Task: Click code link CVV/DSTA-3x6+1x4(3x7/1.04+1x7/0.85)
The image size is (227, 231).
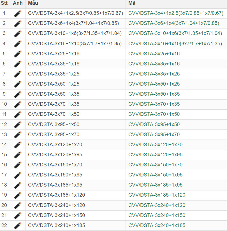Action: tap(173, 23)
